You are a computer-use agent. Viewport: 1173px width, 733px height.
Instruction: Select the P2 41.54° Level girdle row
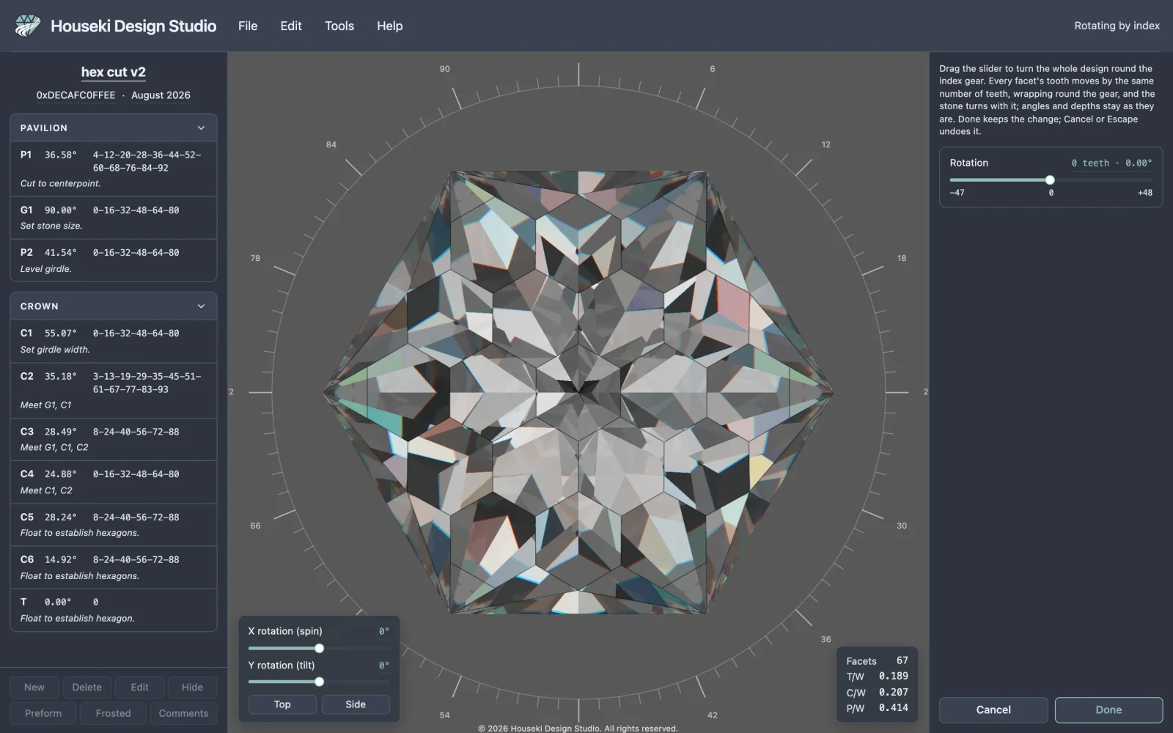pyautogui.click(x=114, y=260)
